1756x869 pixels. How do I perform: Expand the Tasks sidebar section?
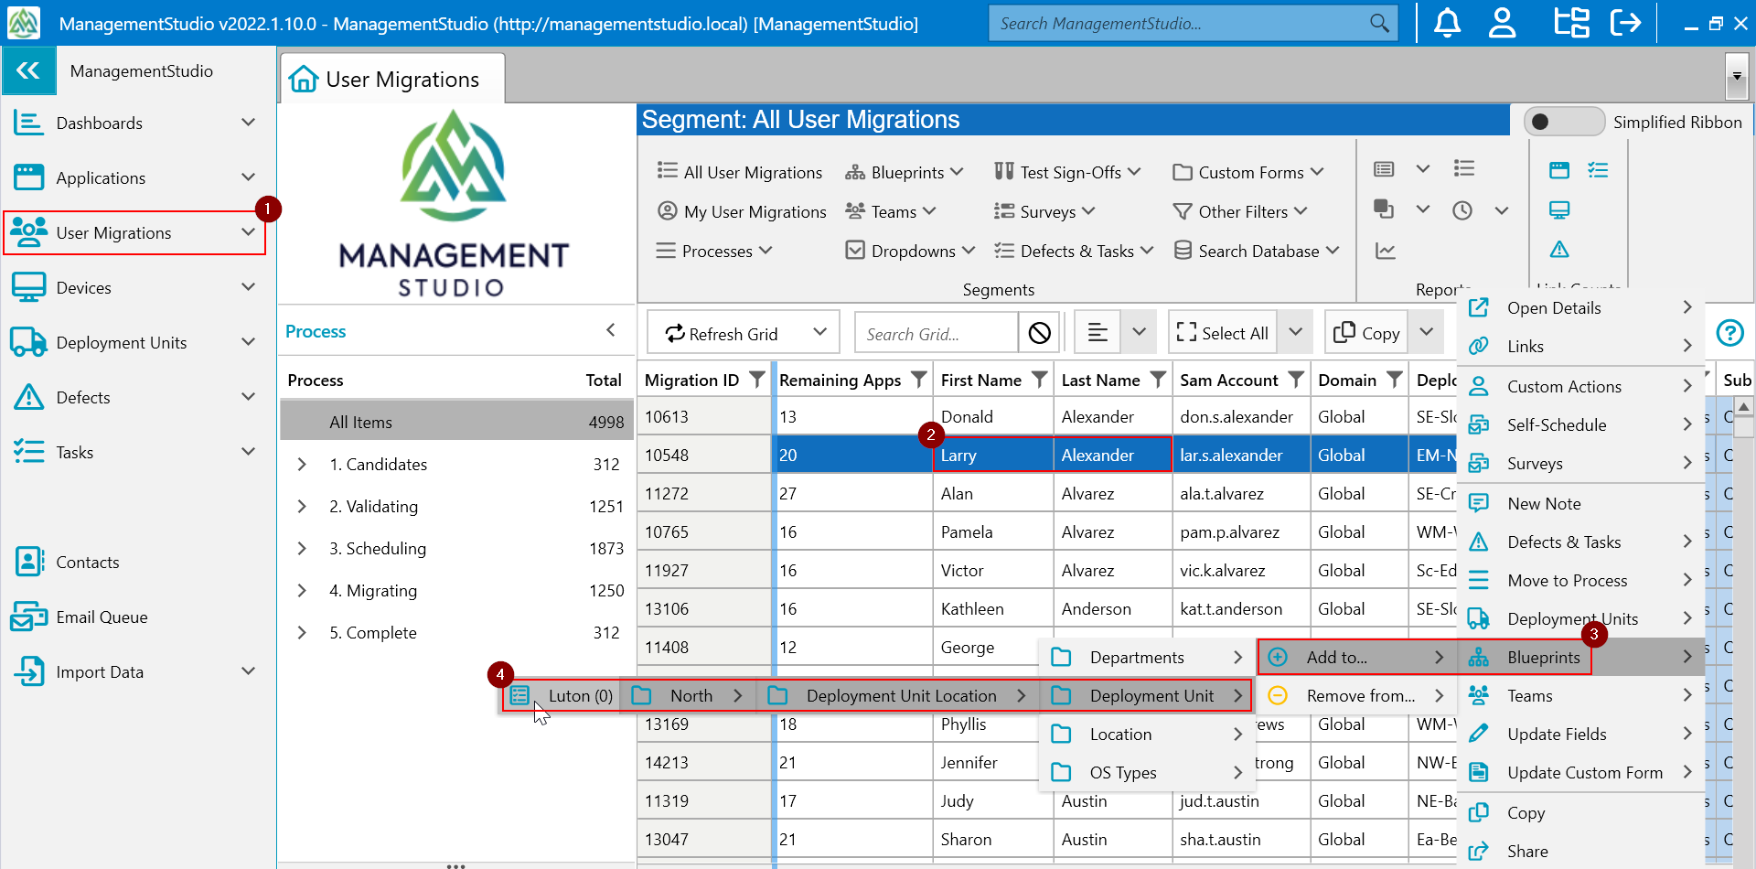pos(248,452)
